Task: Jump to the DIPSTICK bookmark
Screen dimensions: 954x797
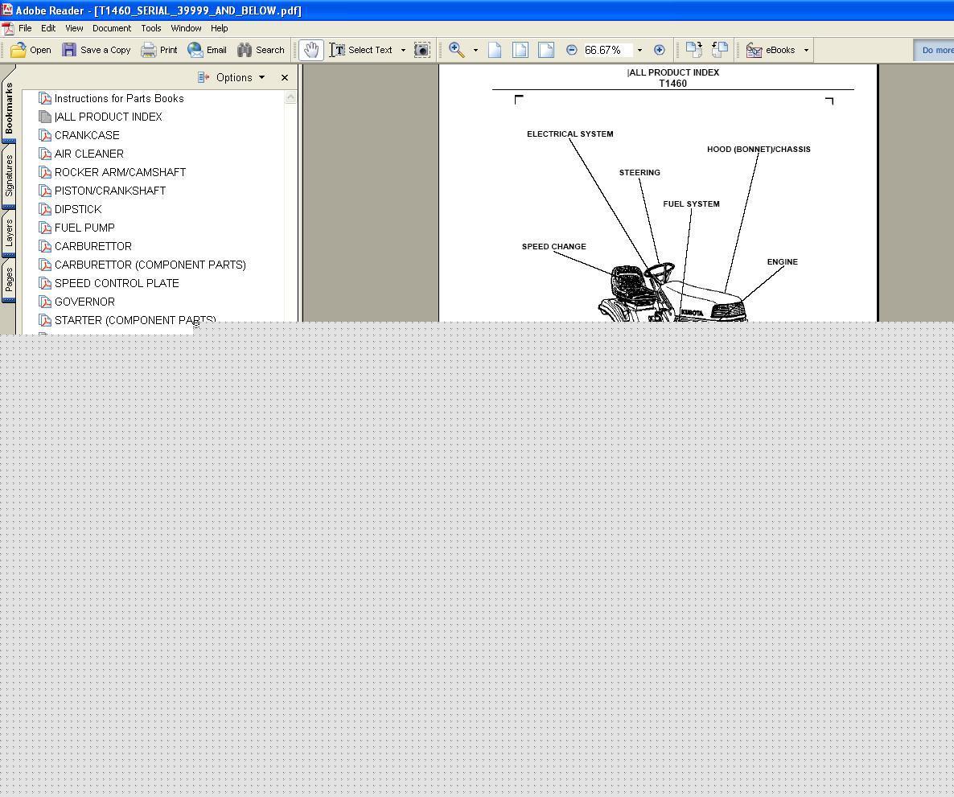Action: (78, 208)
